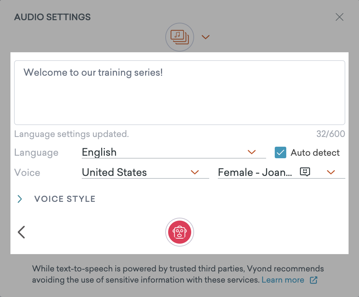Click inside the narration script text box
Screen dimensions: 359x297
click(179, 92)
